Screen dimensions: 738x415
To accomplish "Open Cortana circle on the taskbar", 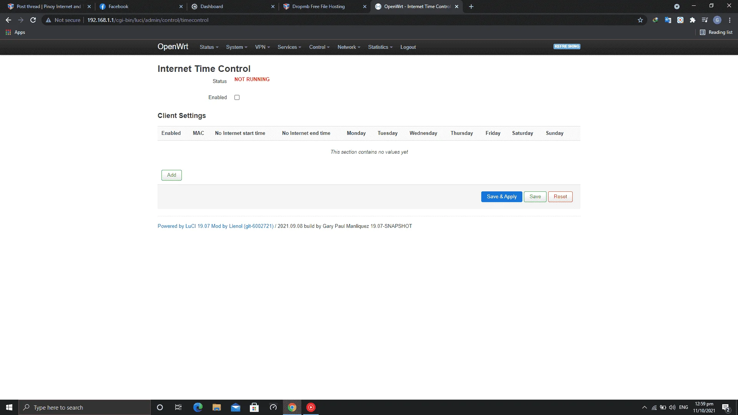I will tap(160, 407).
